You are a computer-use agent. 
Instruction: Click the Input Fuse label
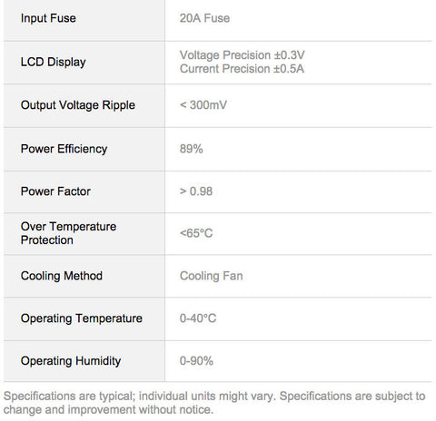tap(48, 18)
